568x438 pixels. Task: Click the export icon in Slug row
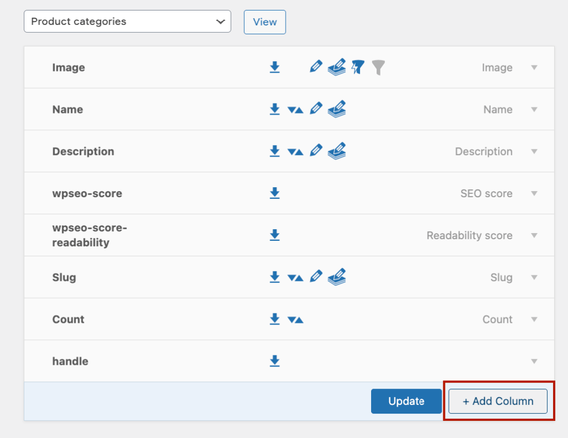pos(275,277)
